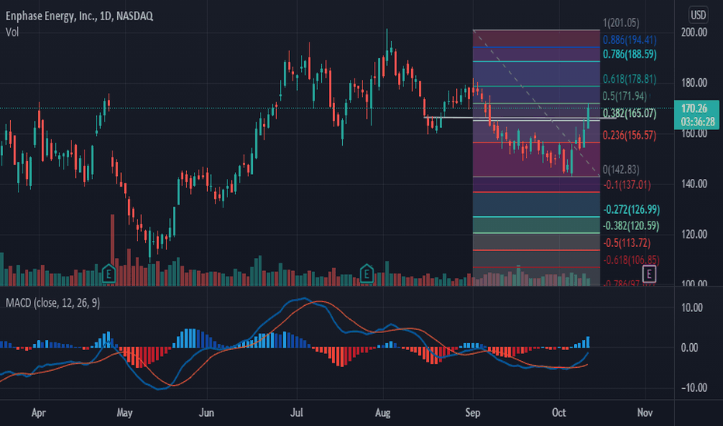The width and height of the screenshot is (723, 426).
Task: Click the May label on time axis
Action: point(124,413)
